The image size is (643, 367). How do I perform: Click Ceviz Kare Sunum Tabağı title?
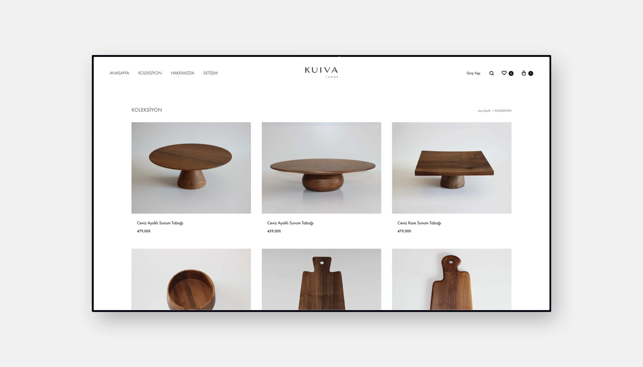pyautogui.click(x=419, y=223)
